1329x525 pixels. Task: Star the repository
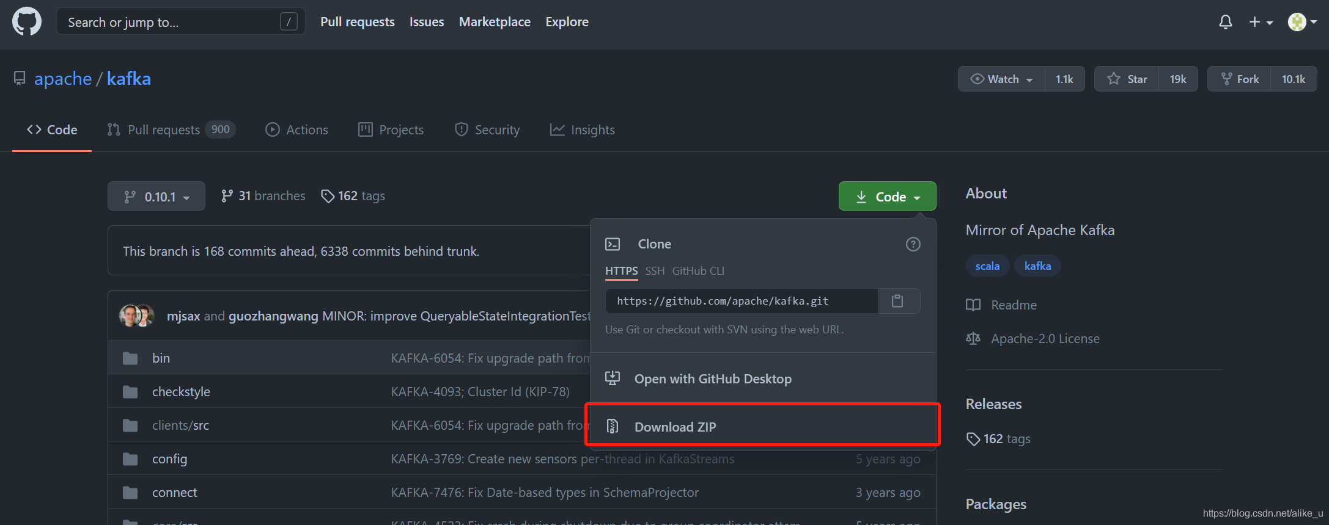[x=1127, y=79]
